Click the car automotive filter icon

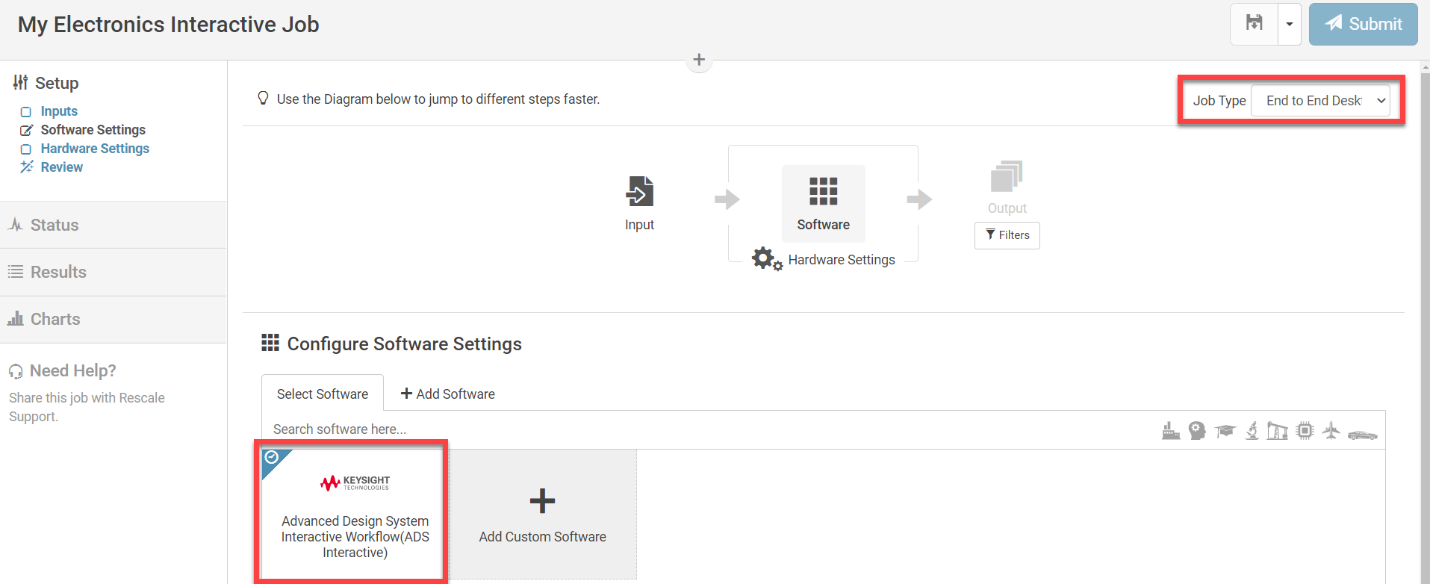[1362, 434]
